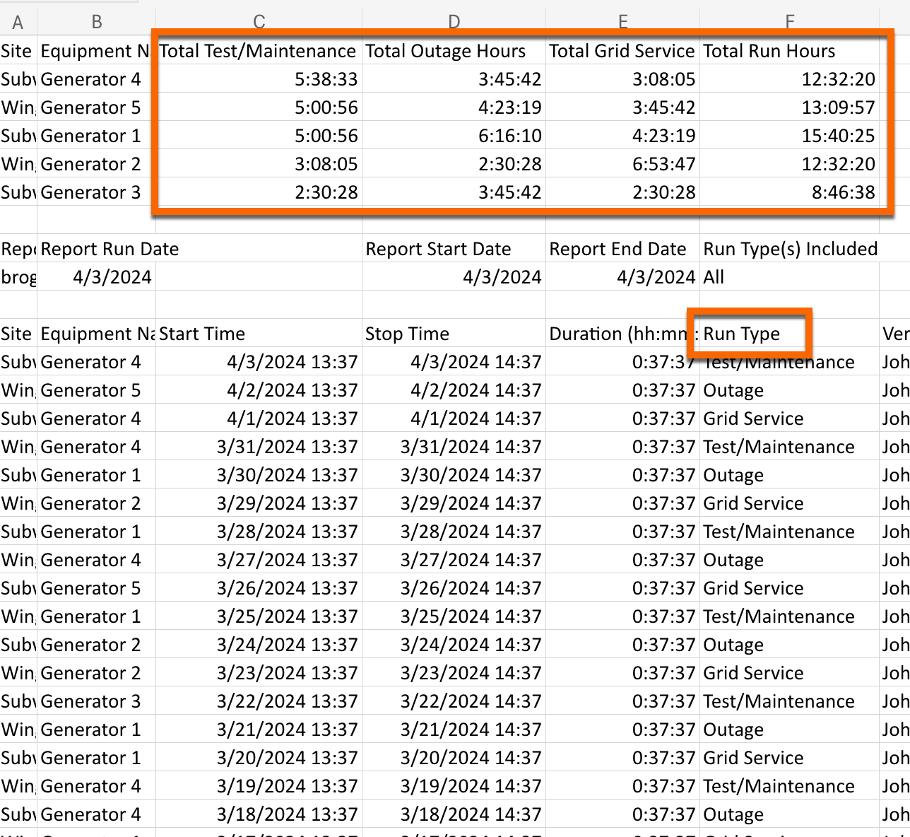Select column F header
This screenshot has width=910, height=837.
click(789, 21)
